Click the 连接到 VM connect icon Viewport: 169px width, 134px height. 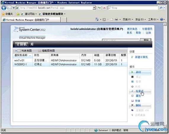(x=133, y=110)
